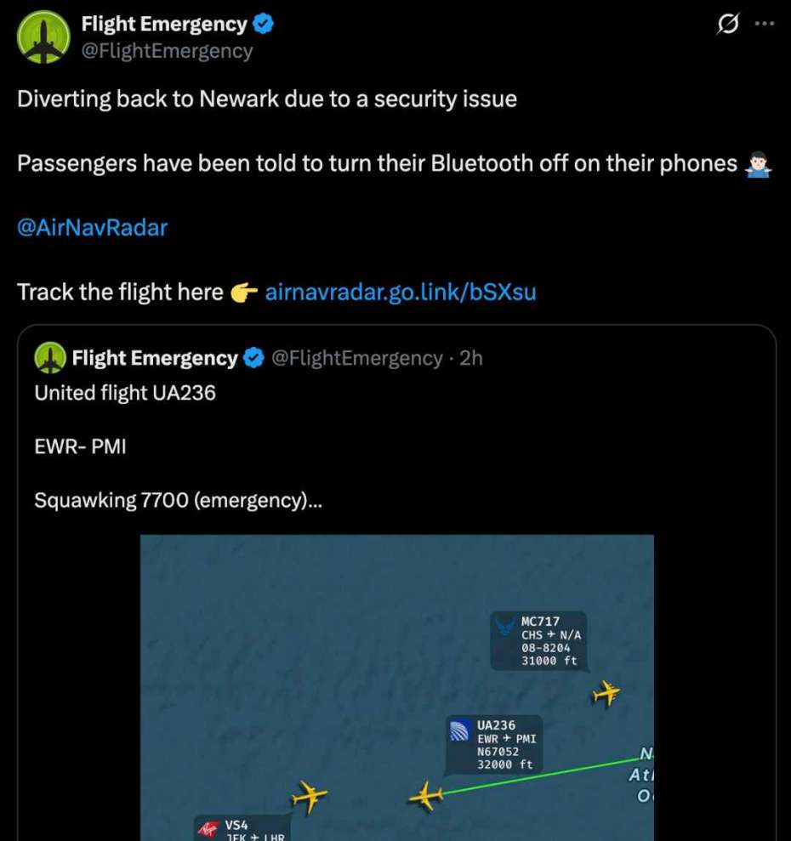The image size is (791, 841).
Task: Open the @FlightEmergency handle at top
Action: [167, 51]
